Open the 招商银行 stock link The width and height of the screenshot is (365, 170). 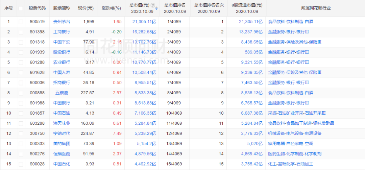tap(62, 83)
